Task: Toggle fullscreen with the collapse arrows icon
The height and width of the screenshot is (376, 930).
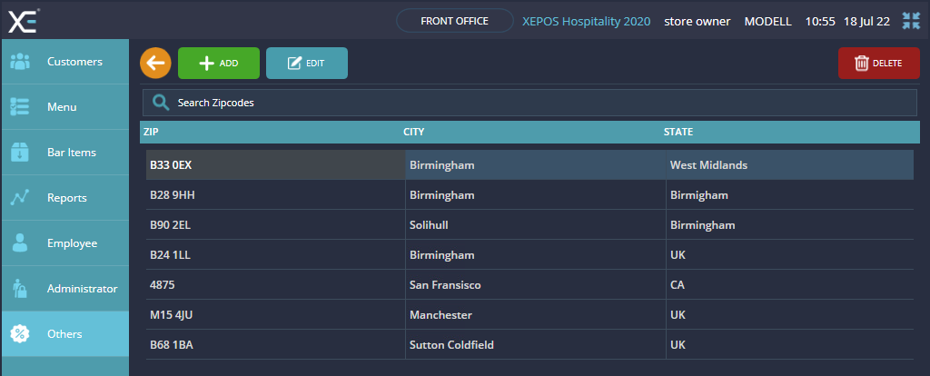Action: 911,21
